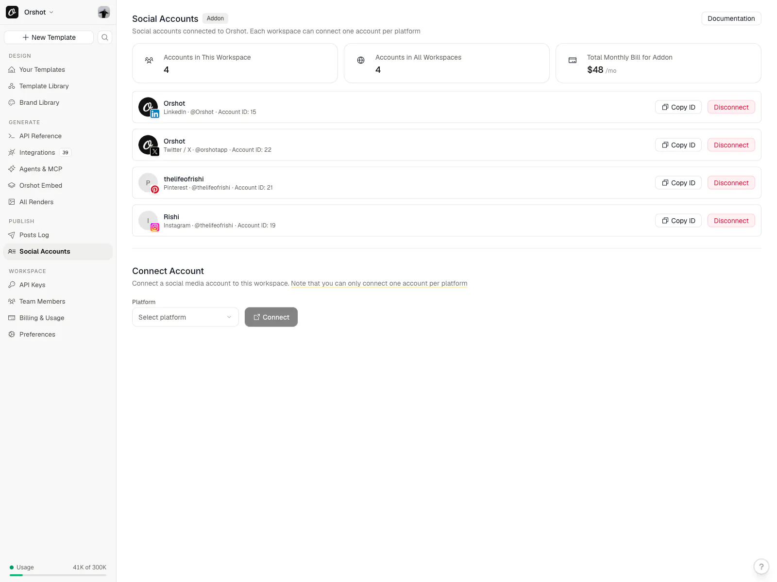This screenshot has width=777, height=582.
Task: Disconnect the Twitter / X account
Action: (x=731, y=145)
